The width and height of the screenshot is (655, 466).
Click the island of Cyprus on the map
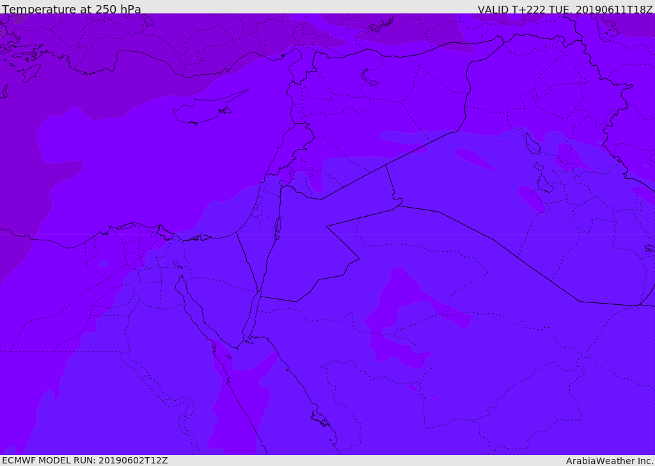tap(205, 109)
